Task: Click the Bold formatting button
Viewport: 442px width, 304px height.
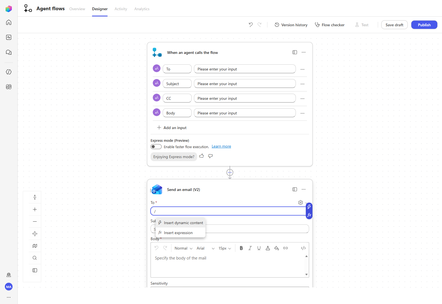Action: point(241,248)
